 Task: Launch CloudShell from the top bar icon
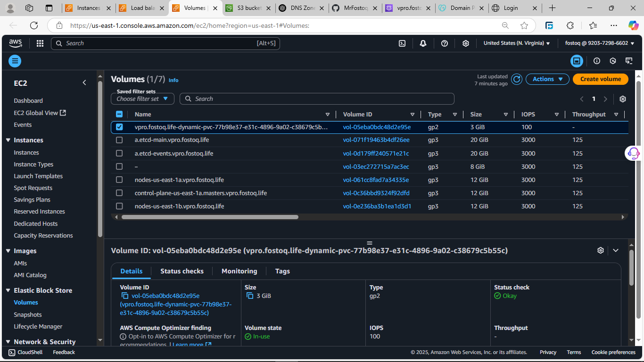(402, 43)
